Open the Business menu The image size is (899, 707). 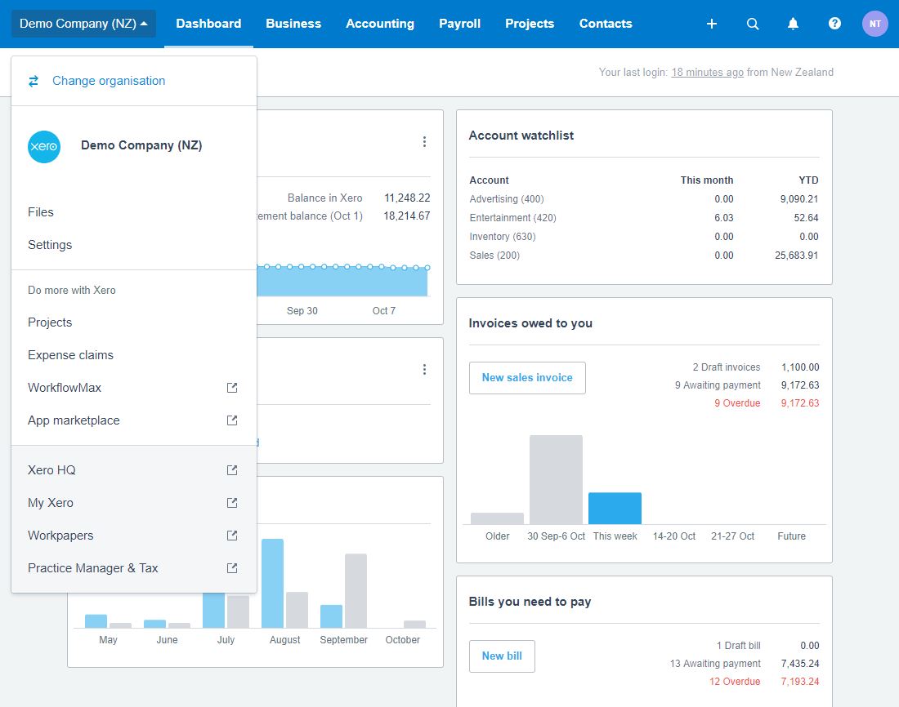click(293, 24)
